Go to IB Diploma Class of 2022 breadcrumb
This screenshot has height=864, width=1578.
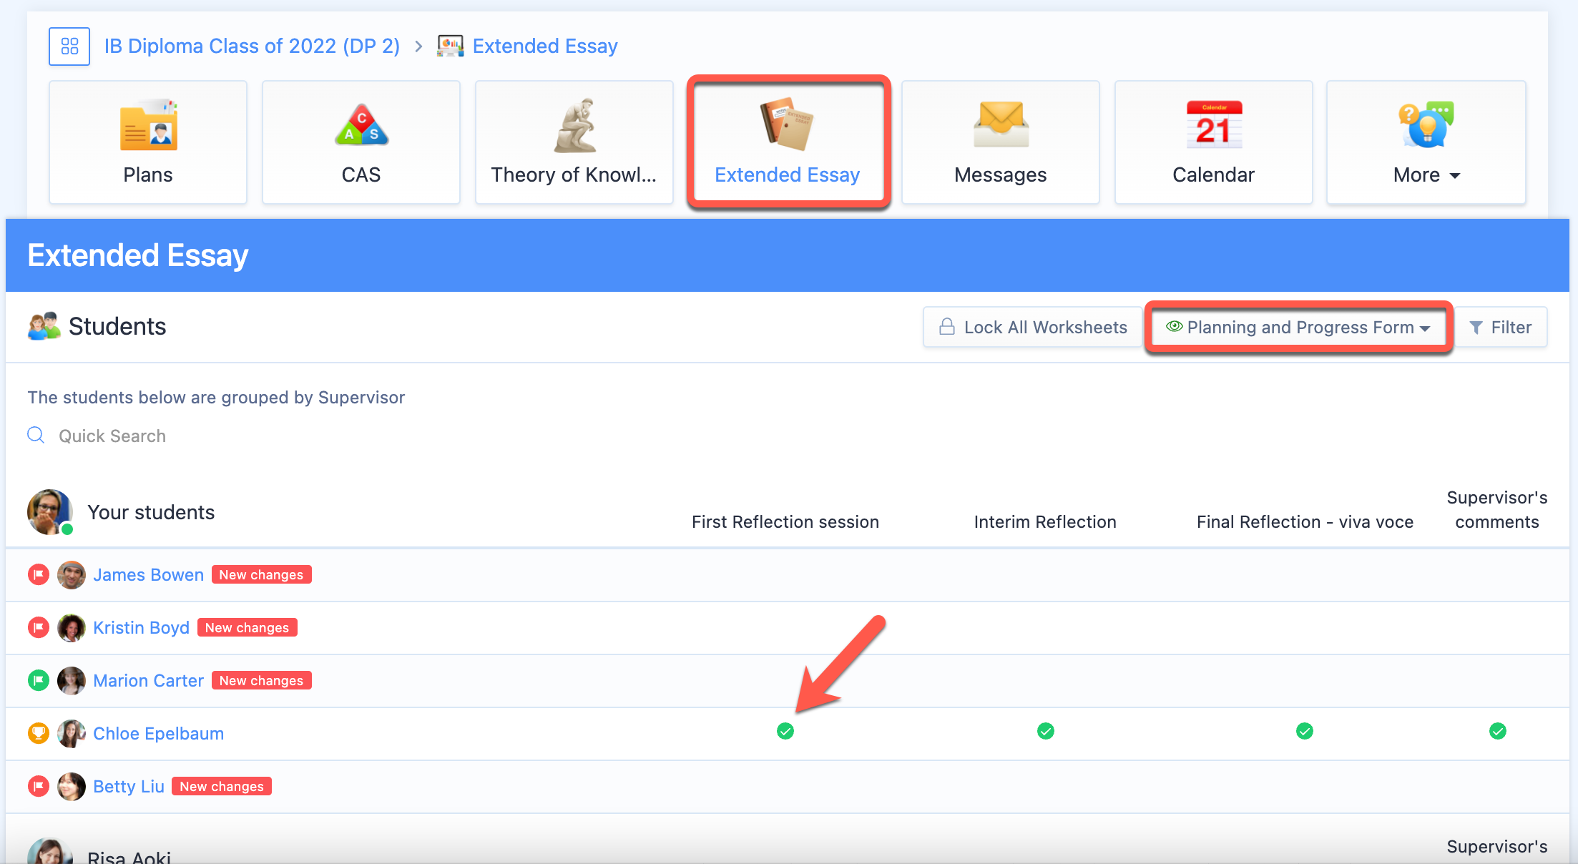click(252, 46)
